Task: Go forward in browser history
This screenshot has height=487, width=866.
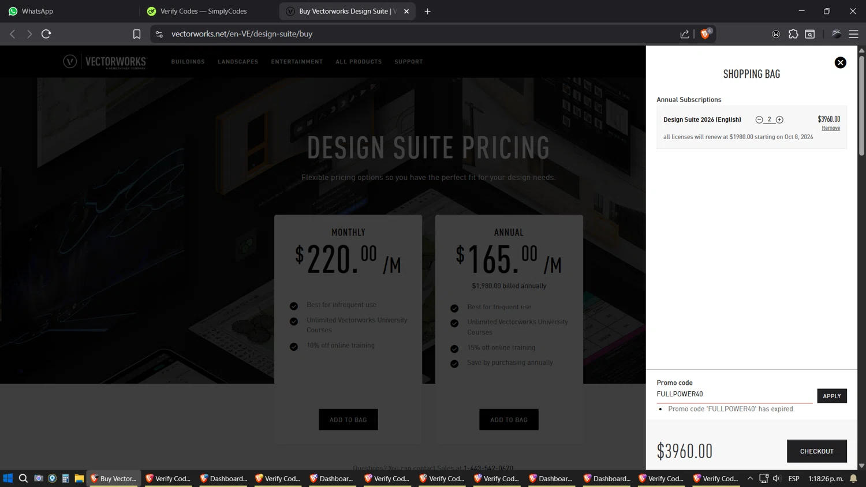Action: click(29, 34)
